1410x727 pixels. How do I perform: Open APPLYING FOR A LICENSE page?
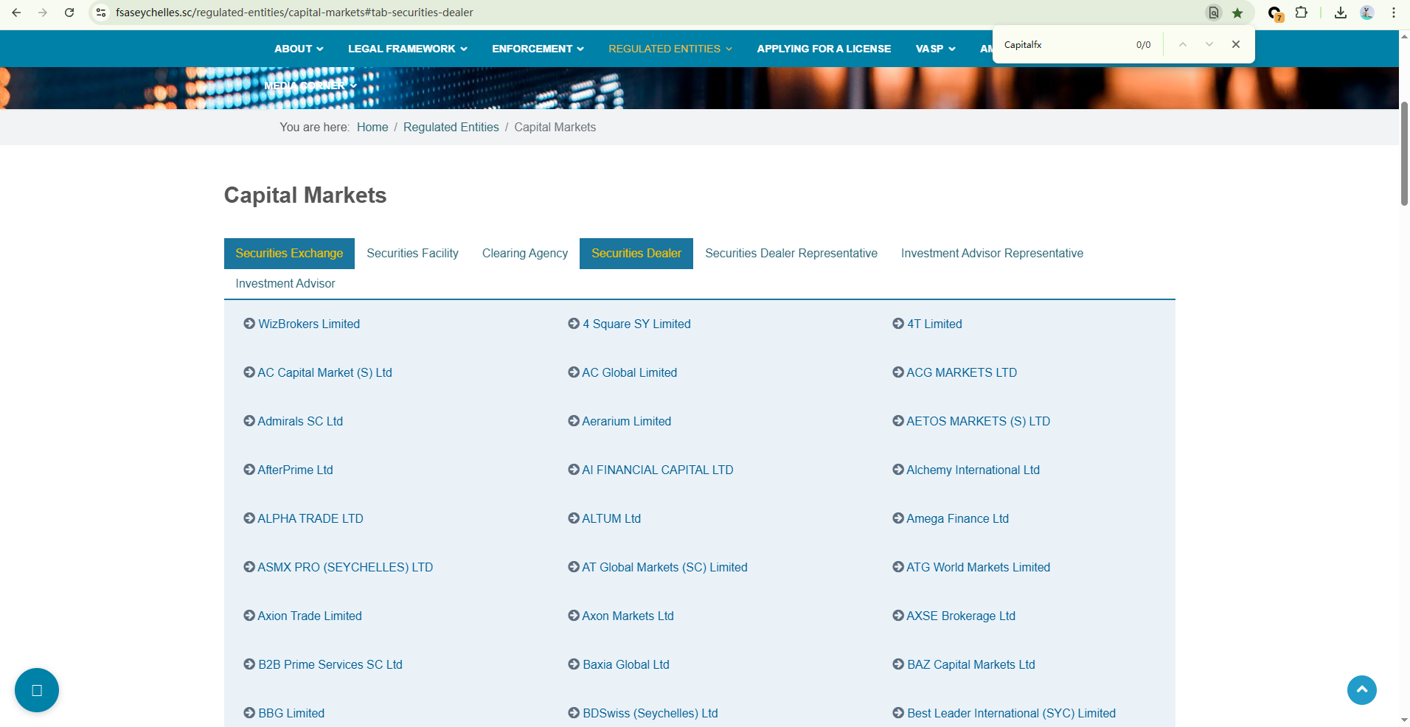[x=824, y=49]
